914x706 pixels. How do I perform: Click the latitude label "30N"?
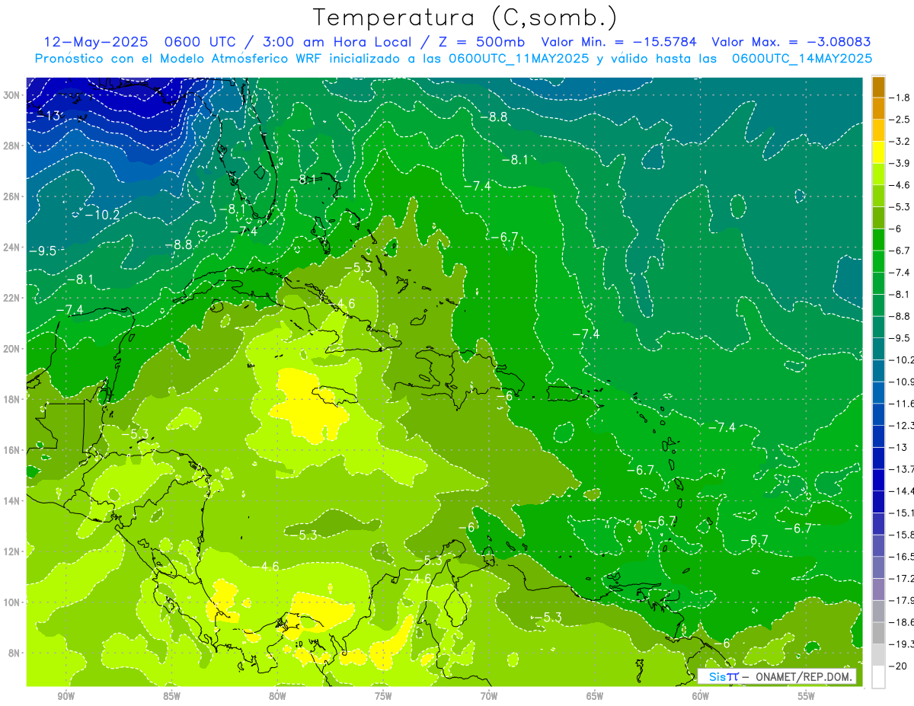pyautogui.click(x=13, y=95)
